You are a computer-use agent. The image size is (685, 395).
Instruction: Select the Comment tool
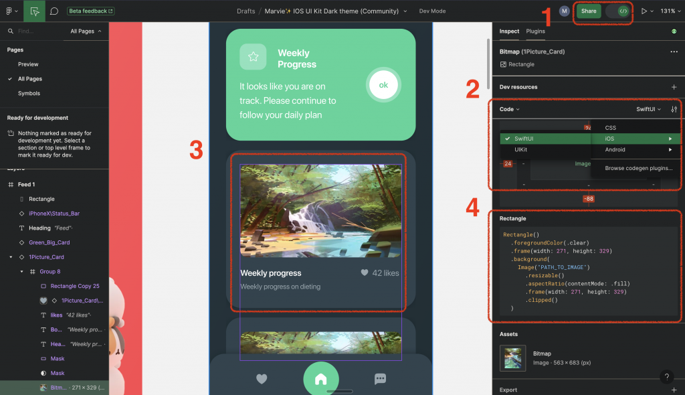54,11
